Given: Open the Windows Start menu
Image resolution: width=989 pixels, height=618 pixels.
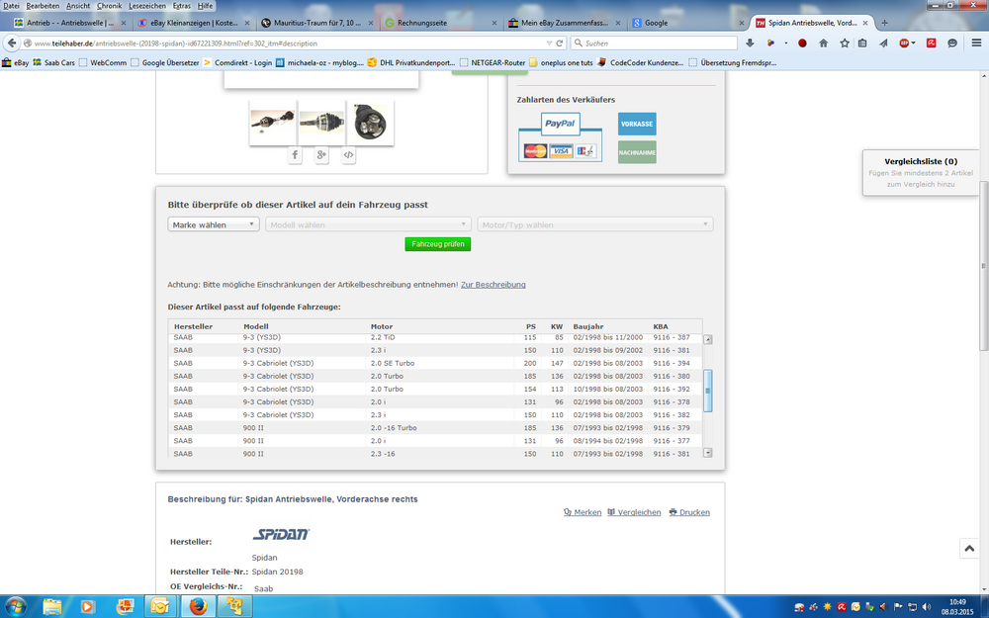Looking at the screenshot, I should click(x=15, y=607).
